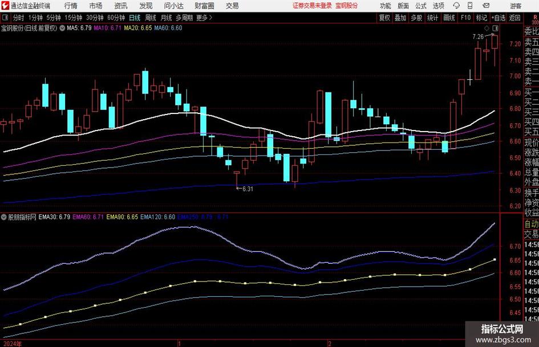The image size is (539, 347).
Task: Toggle right info panel icon above chart
Action: click(x=495, y=28)
